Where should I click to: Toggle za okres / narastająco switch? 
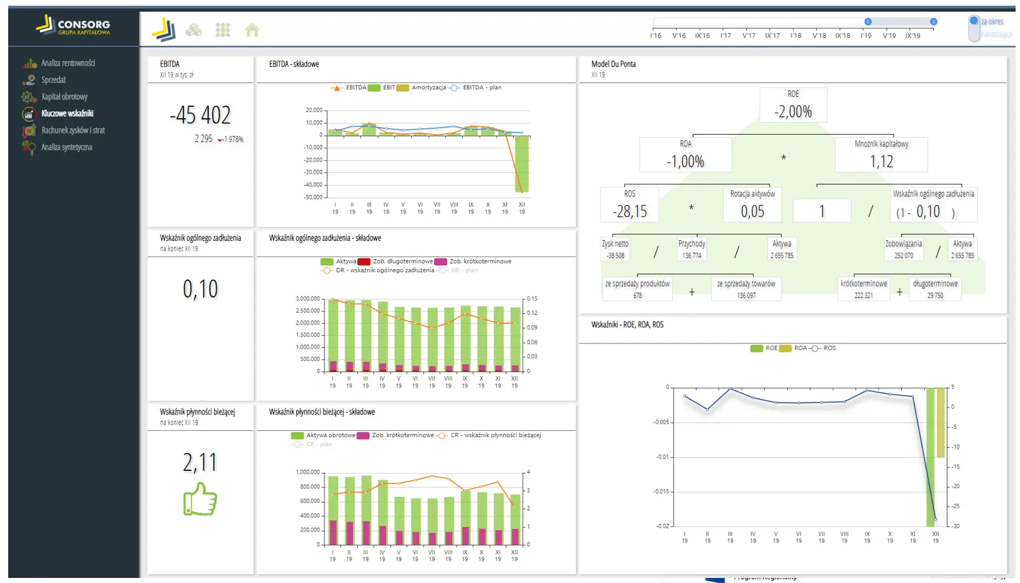point(974,28)
